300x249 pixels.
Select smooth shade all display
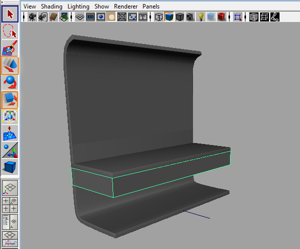point(169,17)
